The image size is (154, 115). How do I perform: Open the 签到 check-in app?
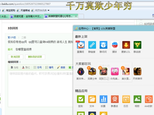(81, 99)
